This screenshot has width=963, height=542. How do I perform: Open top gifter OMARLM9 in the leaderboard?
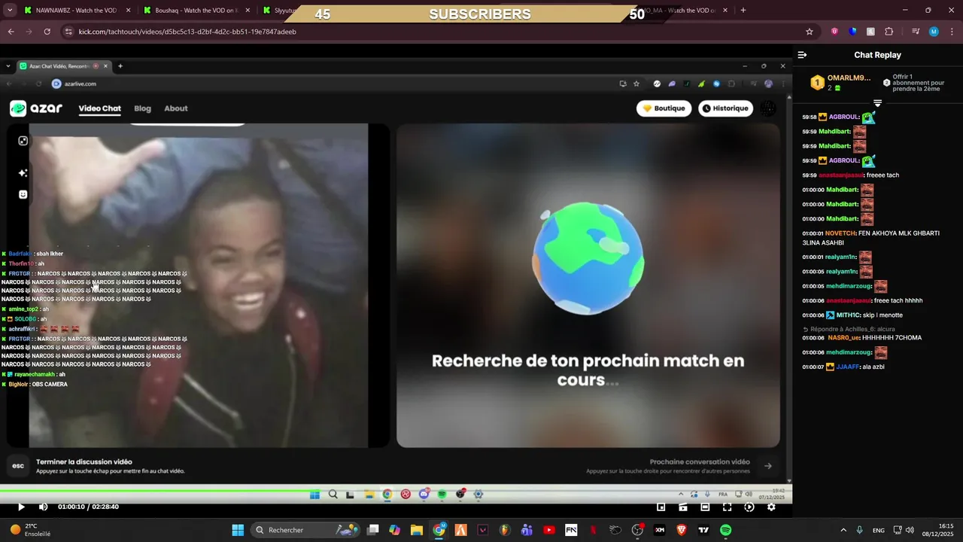(x=840, y=83)
